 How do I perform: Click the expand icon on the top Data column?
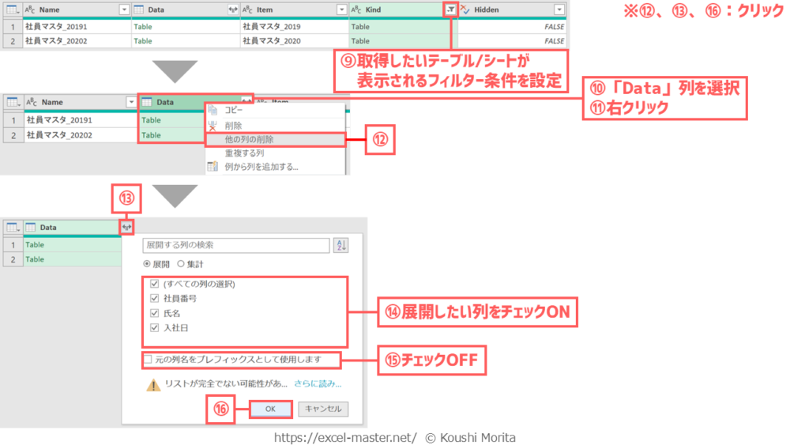[x=232, y=9]
